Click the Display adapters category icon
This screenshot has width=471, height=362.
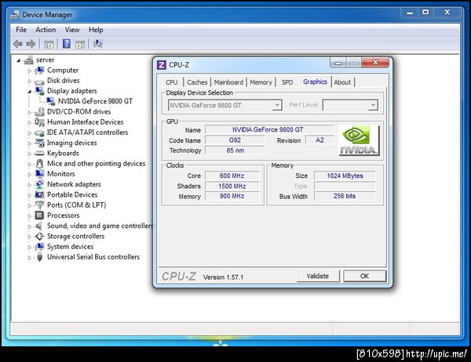(39, 91)
